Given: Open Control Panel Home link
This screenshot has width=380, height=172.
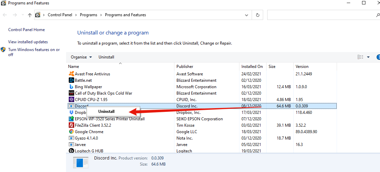Looking at the screenshot, I should tap(26, 30).
